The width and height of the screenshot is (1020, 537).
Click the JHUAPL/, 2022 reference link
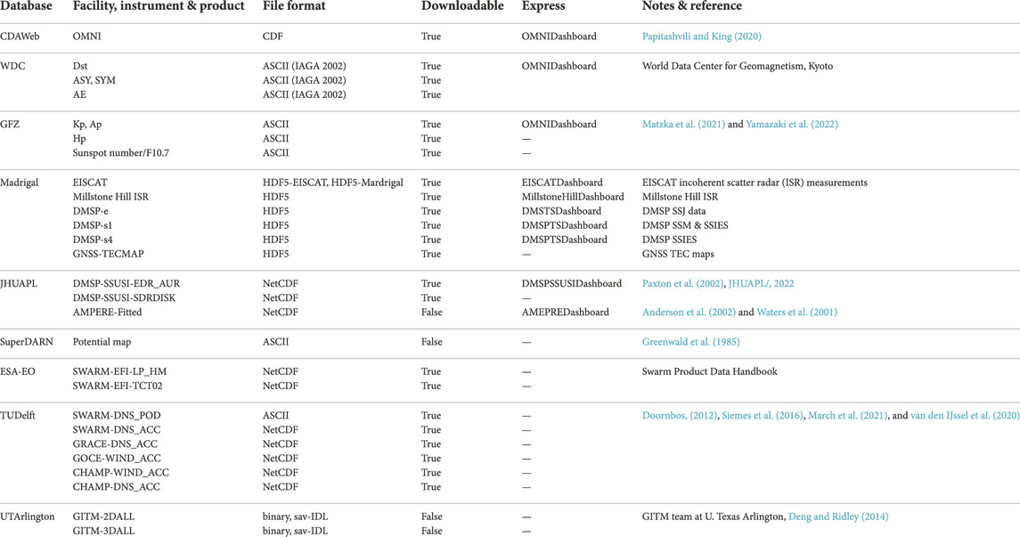[x=761, y=283]
